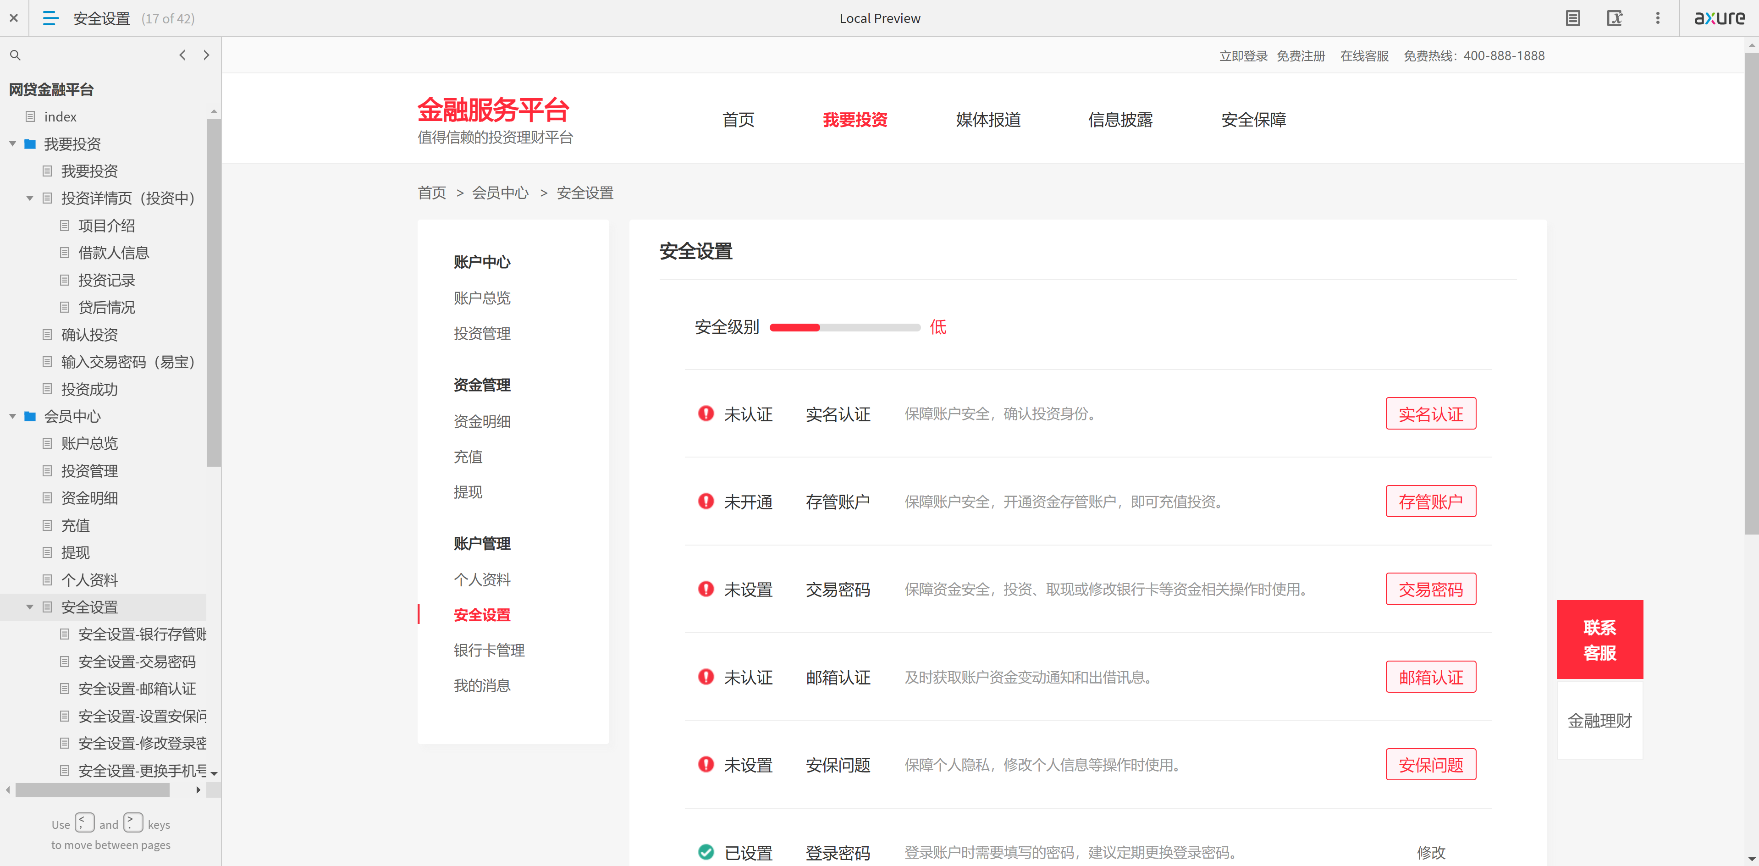Select 信息披露 in the main navigation
The image size is (1759, 866).
point(1120,120)
